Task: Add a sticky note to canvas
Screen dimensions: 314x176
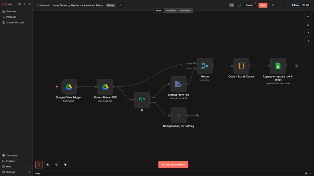Action: tap(308, 33)
